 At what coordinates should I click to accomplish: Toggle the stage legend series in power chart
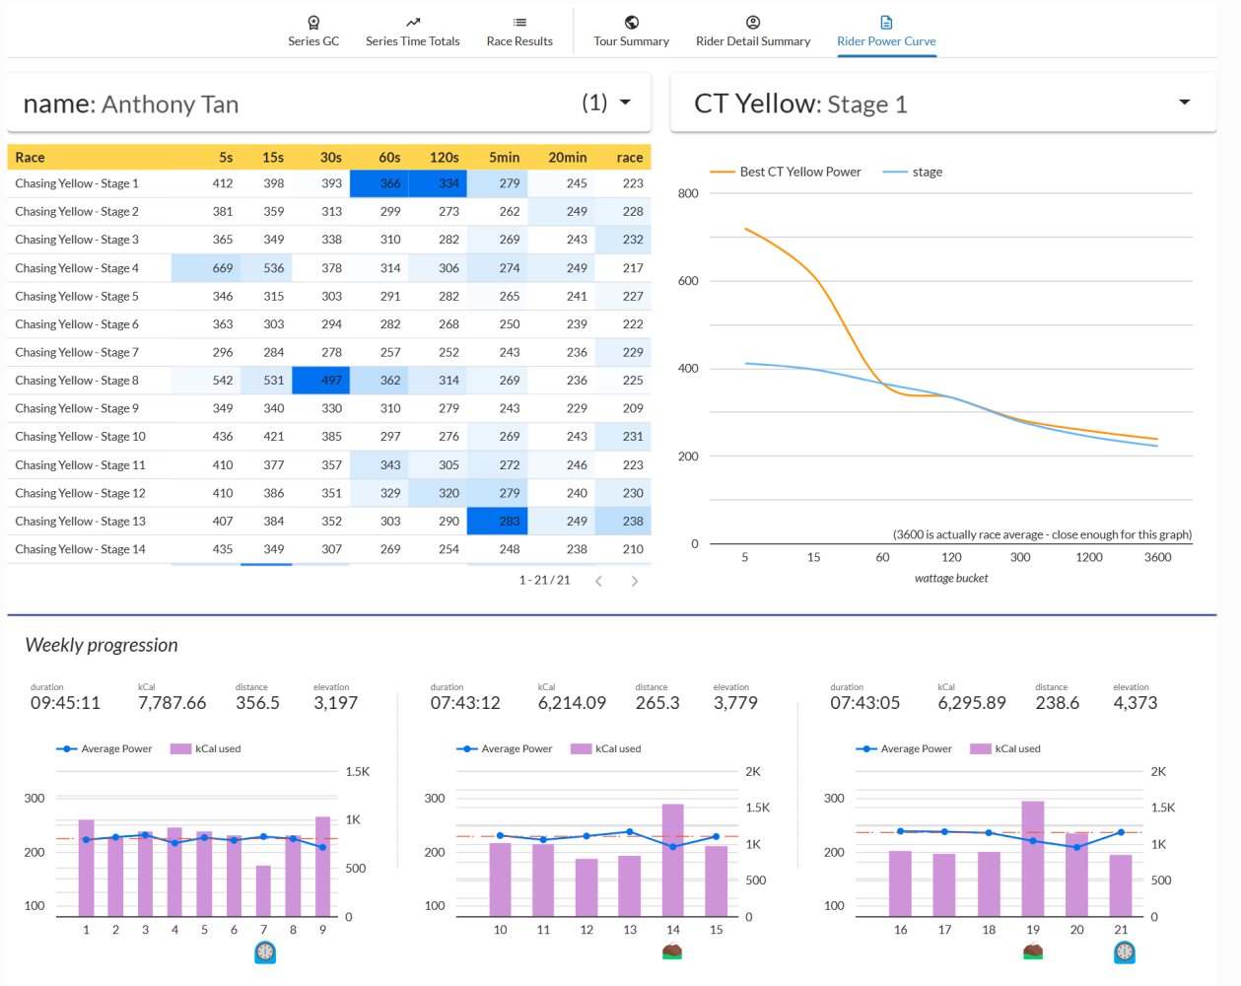[913, 172]
